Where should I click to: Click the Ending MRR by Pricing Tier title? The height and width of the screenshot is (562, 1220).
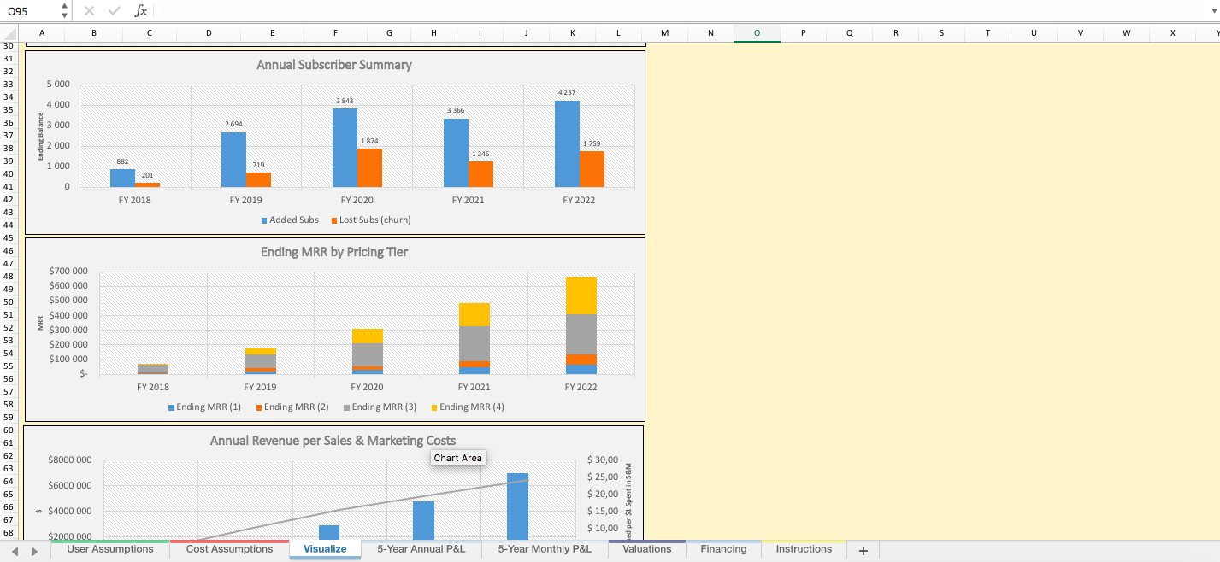point(334,252)
